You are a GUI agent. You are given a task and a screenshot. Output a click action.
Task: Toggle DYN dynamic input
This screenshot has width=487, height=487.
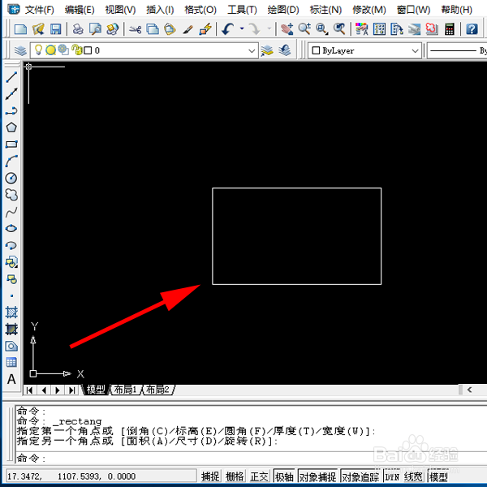392,476
